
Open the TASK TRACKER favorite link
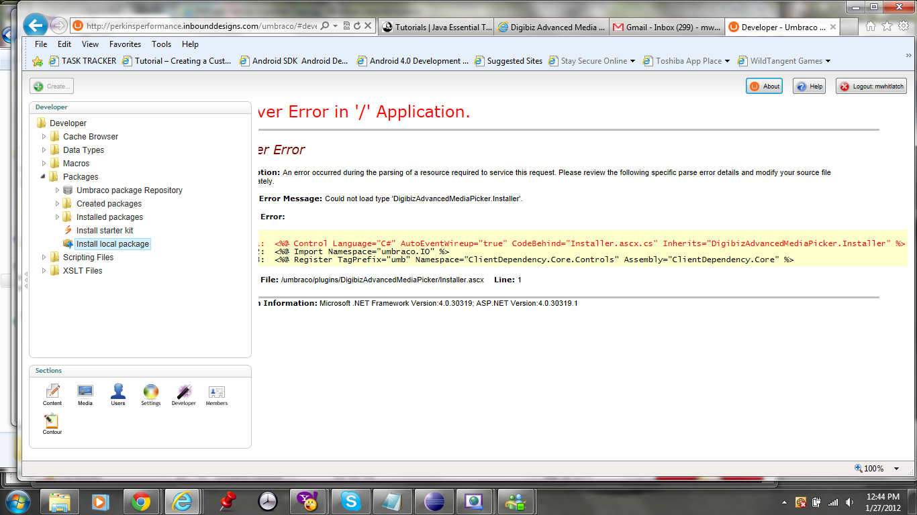(82, 61)
